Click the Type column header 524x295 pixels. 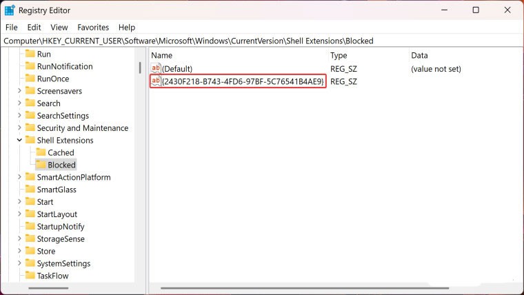pos(339,55)
